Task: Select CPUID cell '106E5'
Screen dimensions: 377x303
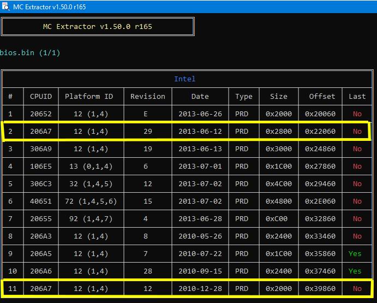Action: click(41, 167)
